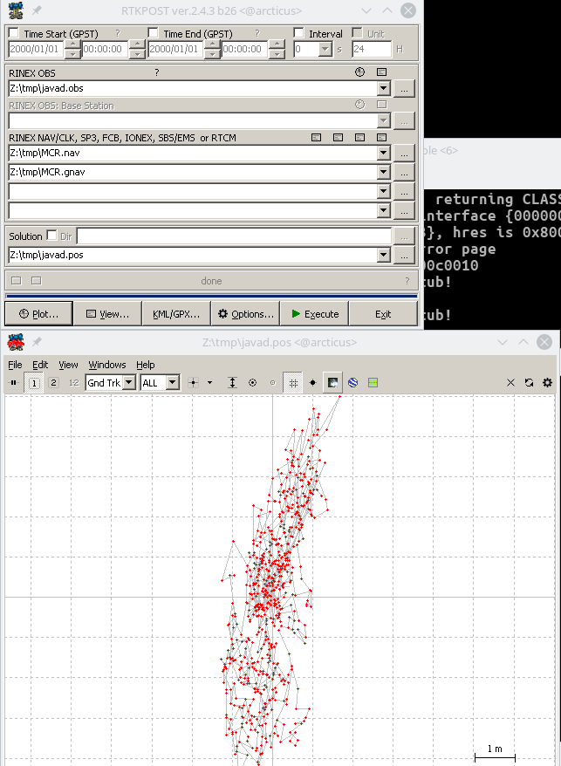Click the reload arrows icon in plot toolbar
Screen dimensions: 561x766
pyautogui.click(x=529, y=383)
